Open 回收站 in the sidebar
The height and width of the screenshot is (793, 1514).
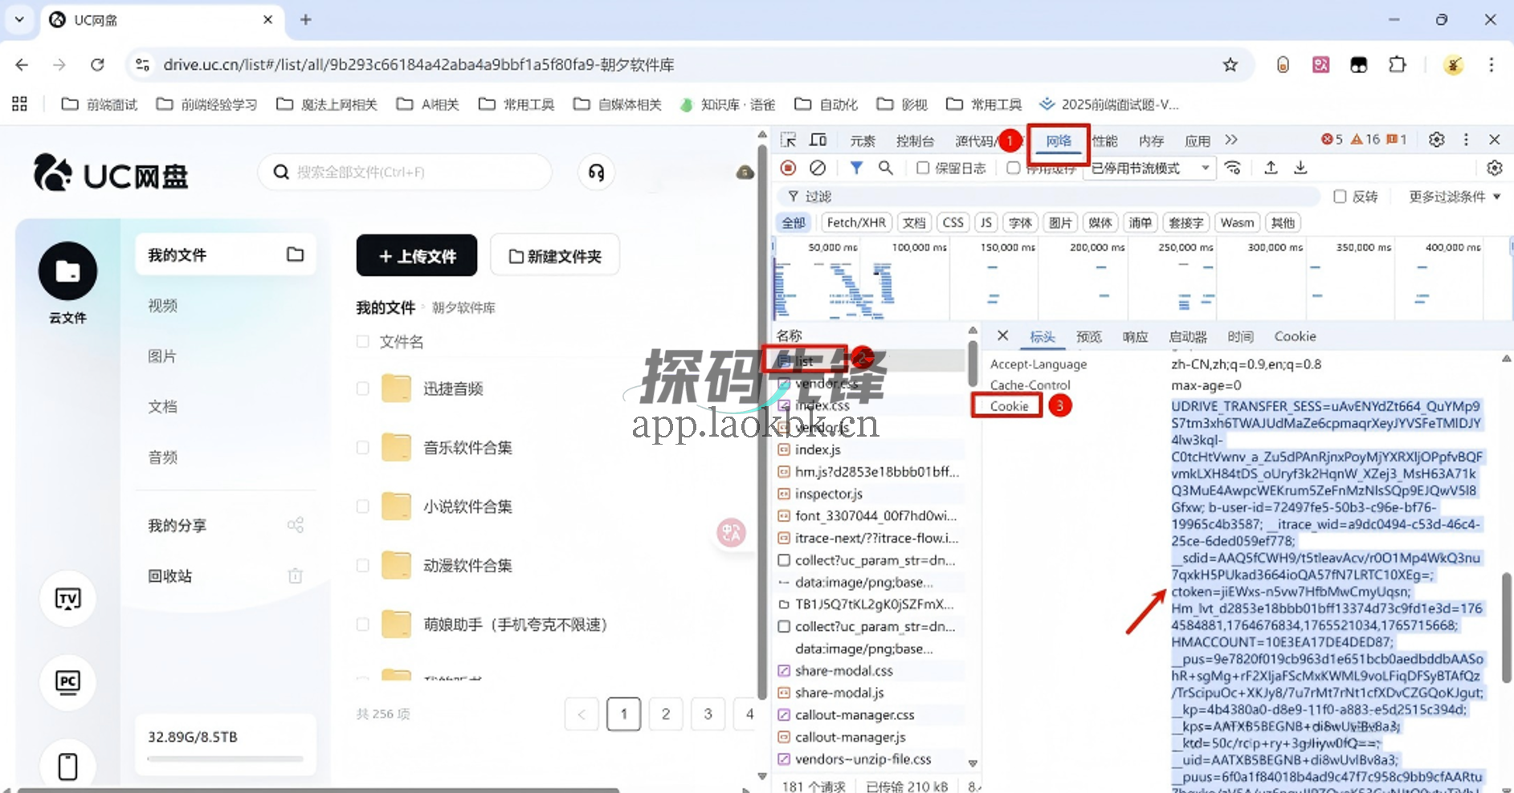coord(169,575)
